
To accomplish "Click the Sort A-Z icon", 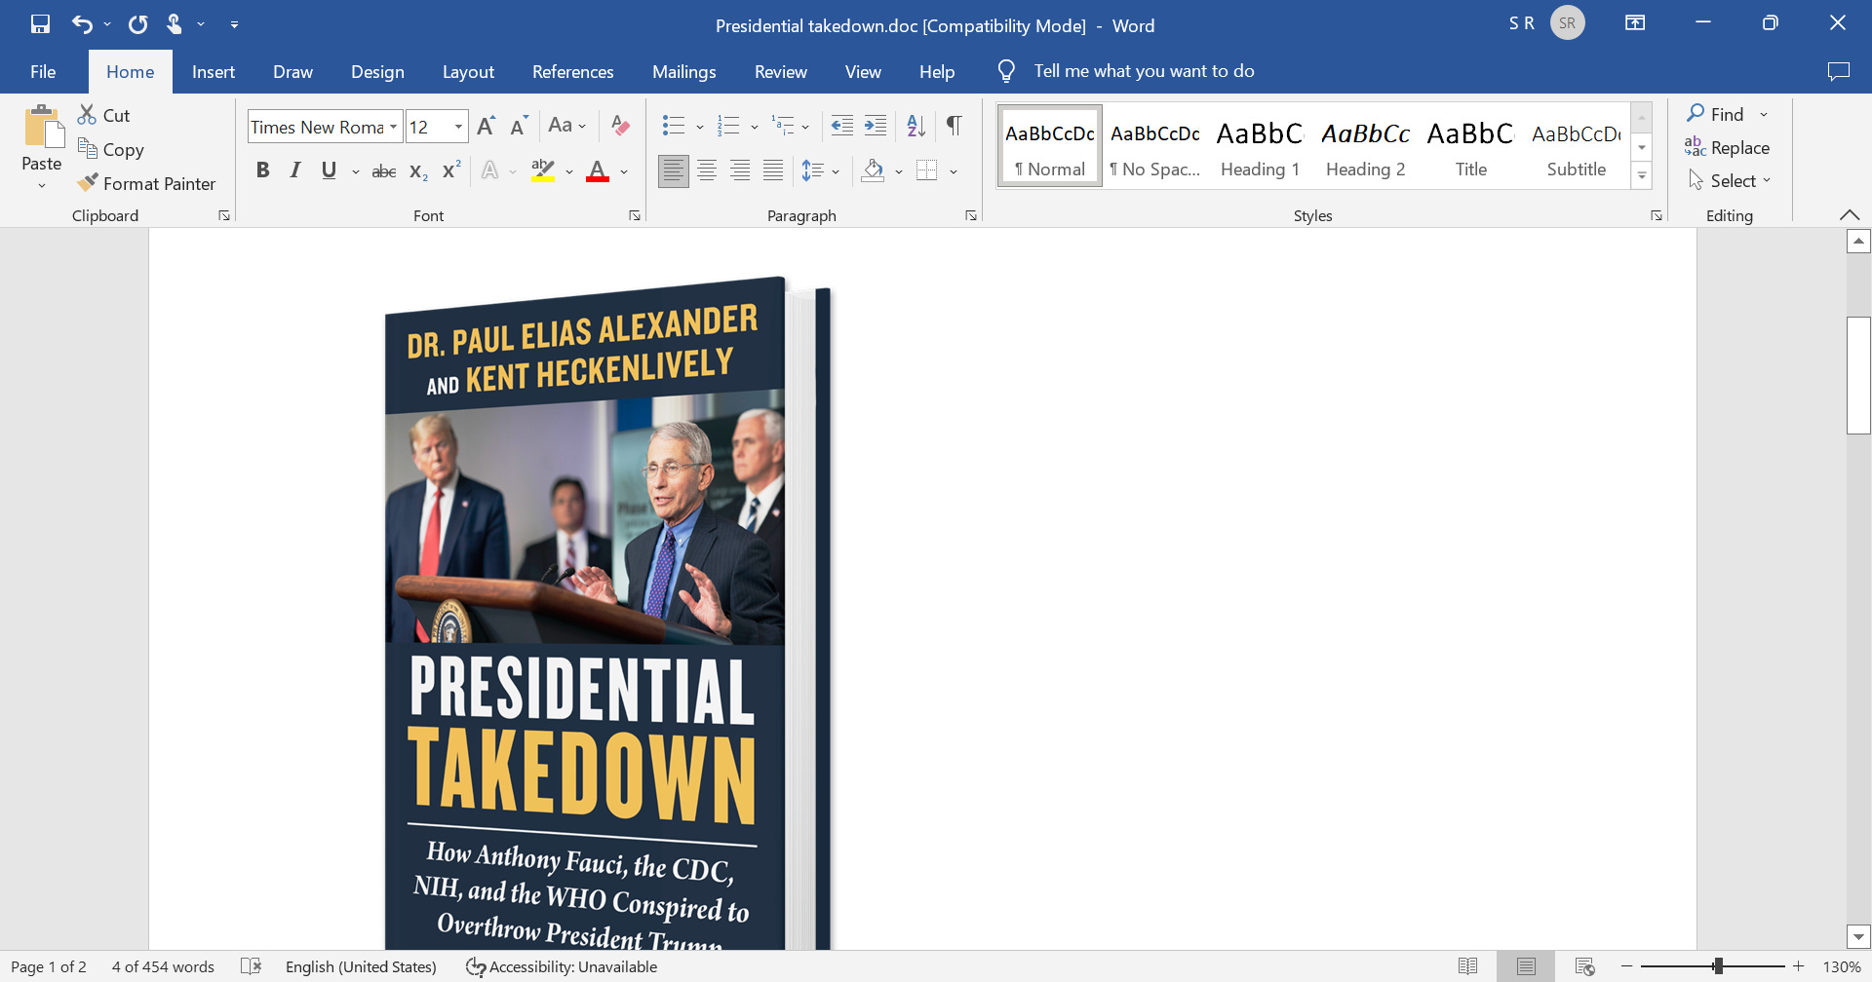I will point(916,126).
